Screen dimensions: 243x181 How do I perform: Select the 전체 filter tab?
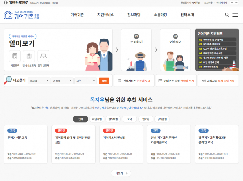click(x=81, y=119)
